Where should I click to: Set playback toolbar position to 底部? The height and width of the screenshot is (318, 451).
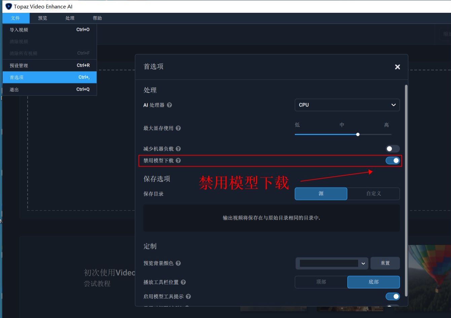374,282
